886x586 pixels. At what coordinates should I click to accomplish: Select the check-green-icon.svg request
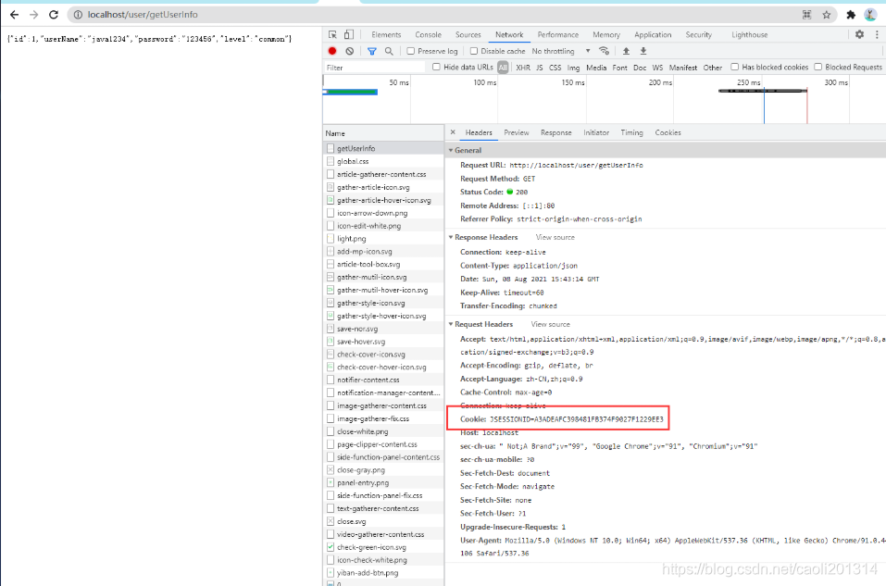(383, 547)
